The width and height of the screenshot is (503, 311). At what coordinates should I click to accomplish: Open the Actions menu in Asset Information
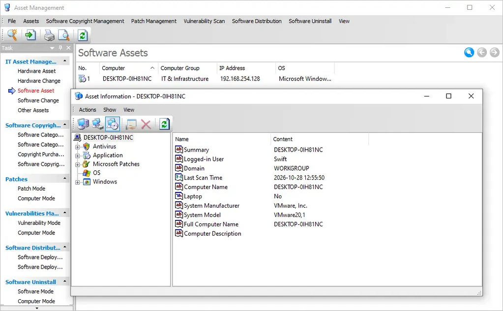coord(88,110)
